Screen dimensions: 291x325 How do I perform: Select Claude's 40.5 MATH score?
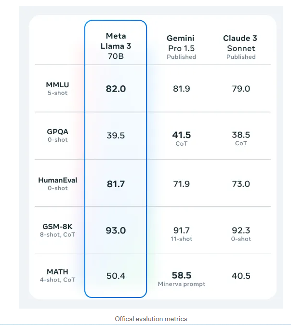click(241, 276)
